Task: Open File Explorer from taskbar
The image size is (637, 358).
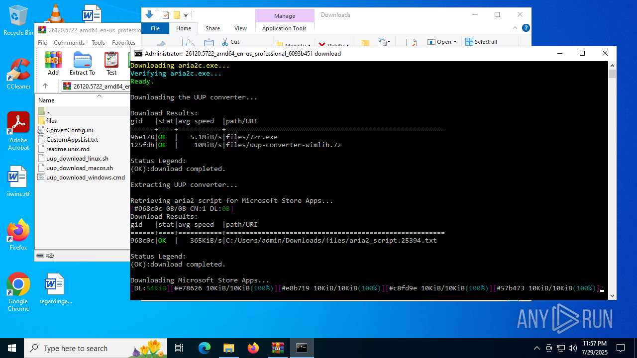Action: pyautogui.click(x=228, y=348)
